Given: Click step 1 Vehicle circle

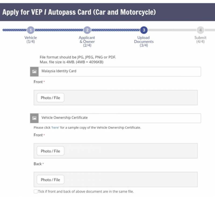Looking at the screenshot, I should 31,30.
